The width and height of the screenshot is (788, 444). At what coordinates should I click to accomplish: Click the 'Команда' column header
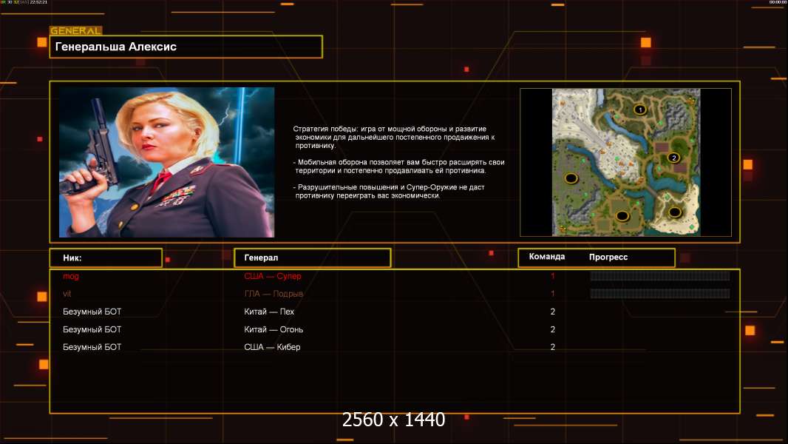pyautogui.click(x=547, y=257)
